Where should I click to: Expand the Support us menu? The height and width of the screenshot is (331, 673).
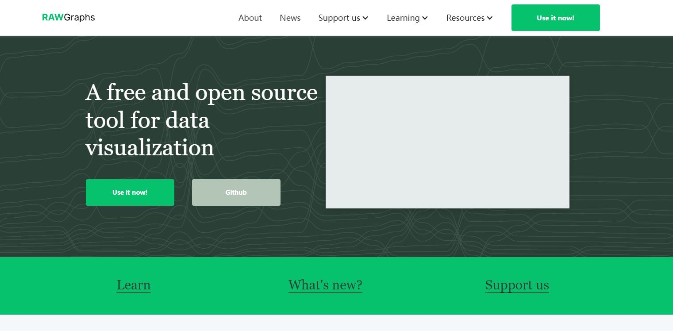[343, 18]
